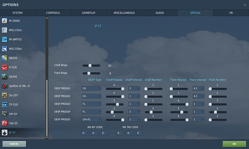The width and height of the screenshot is (249, 149).
Task: Select the M-2000C module icon
Action: 4,21
